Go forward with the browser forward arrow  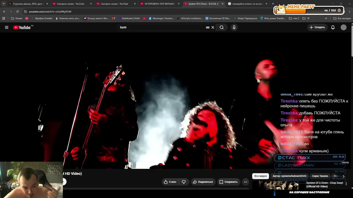[x=11, y=12]
